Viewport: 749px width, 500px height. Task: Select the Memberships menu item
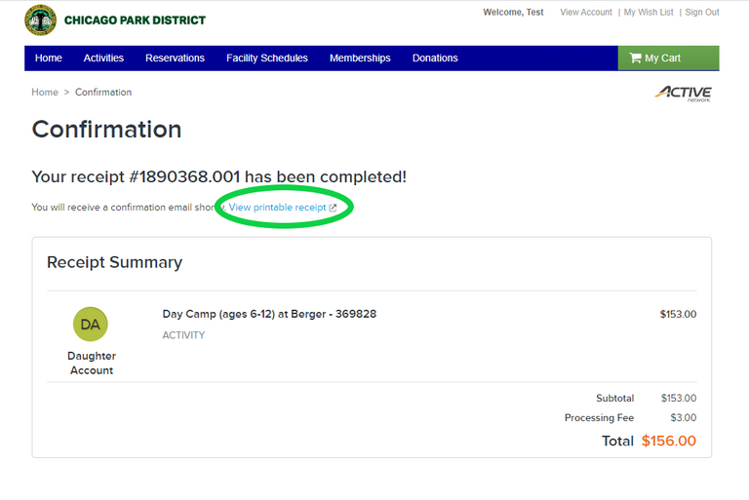(360, 58)
